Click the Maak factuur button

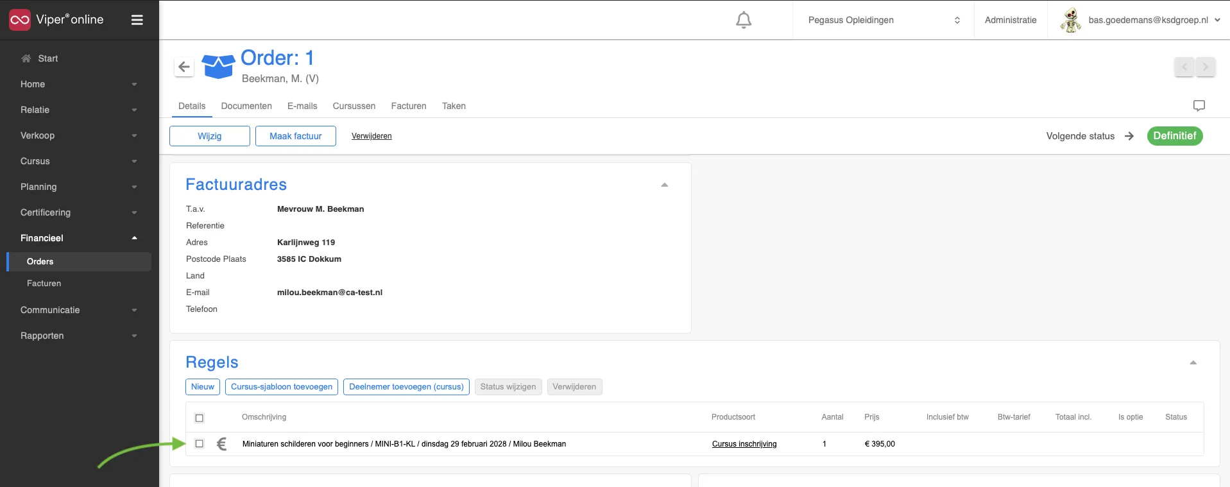[x=296, y=136]
